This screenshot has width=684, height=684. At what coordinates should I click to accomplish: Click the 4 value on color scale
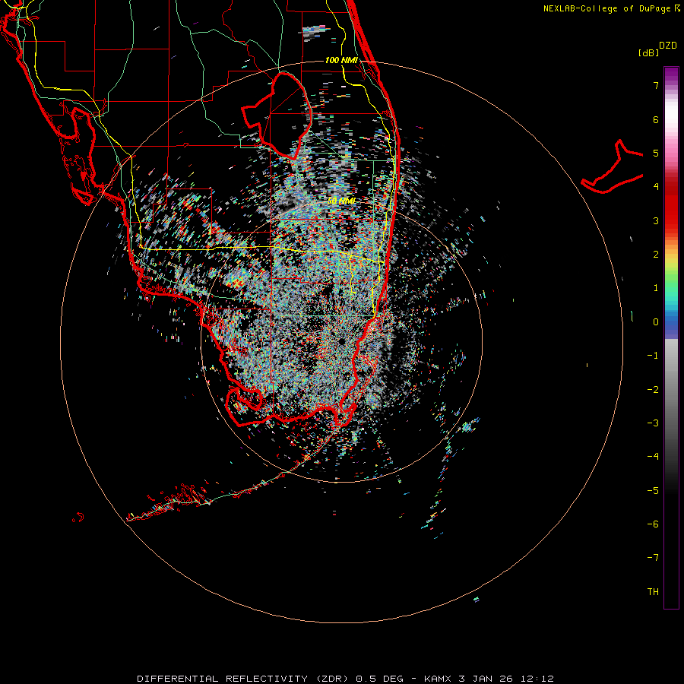(656, 187)
